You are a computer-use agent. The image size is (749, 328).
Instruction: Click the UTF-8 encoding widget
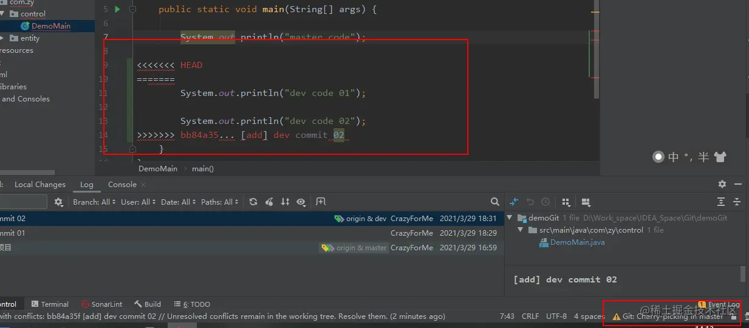556,316
